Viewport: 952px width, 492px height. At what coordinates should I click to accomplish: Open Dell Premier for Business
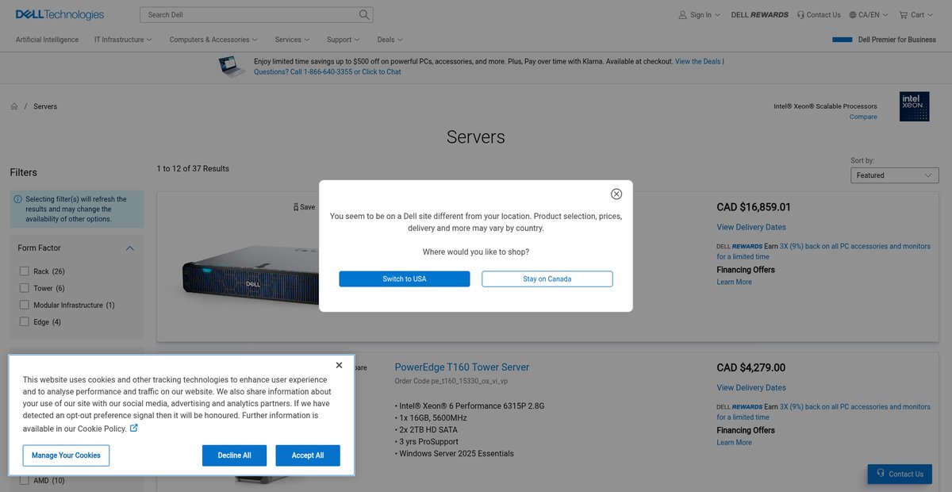(x=897, y=40)
